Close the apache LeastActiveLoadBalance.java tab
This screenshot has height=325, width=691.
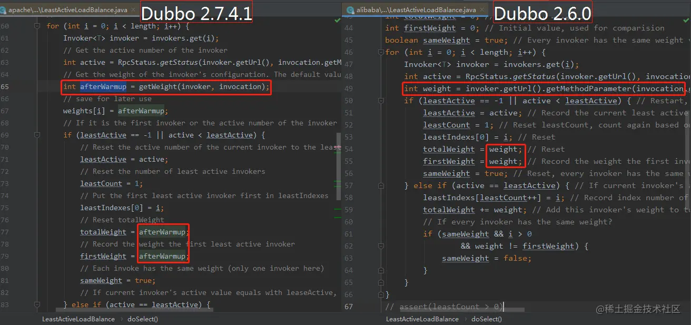(134, 9)
